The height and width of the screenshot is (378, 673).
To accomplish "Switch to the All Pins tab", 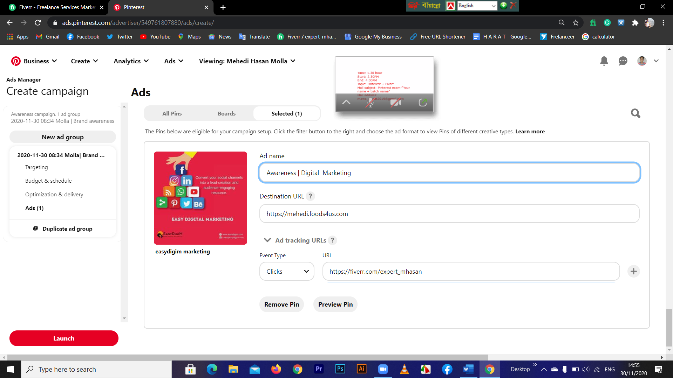I will pyautogui.click(x=172, y=114).
